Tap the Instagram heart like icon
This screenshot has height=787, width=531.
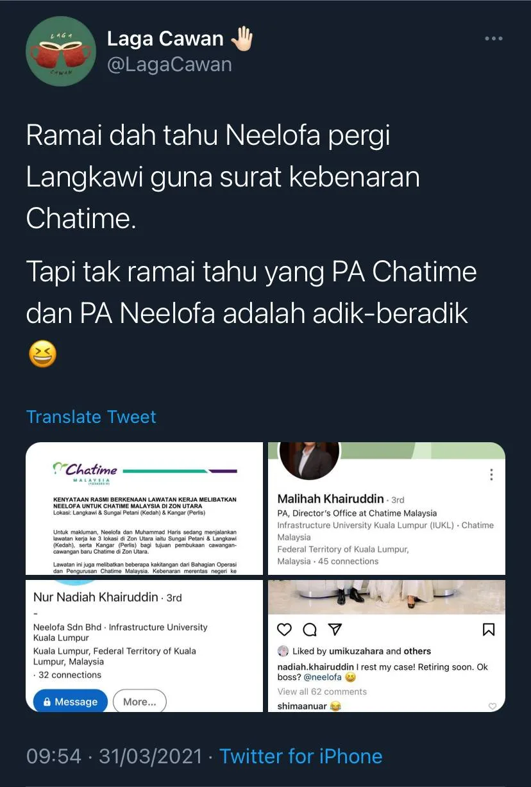(284, 629)
